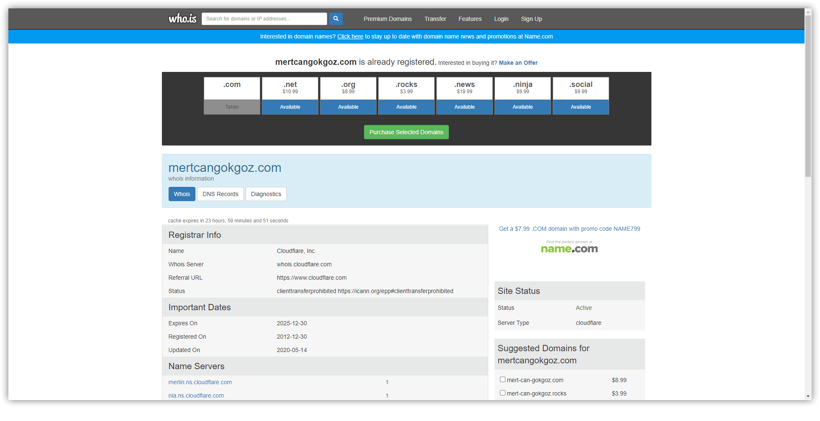Click the https://www.cloudflare.com referral URL value
The image size is (820, 421).
pos(312,278)
